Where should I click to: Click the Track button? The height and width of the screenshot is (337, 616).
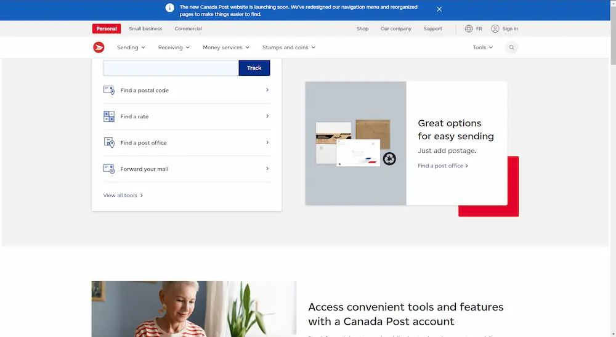point(254,68)
